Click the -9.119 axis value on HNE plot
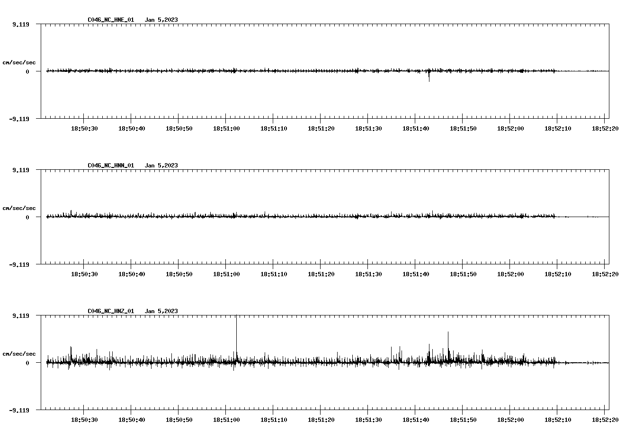This screenshot has height=437, width=643. pos(19,119)
